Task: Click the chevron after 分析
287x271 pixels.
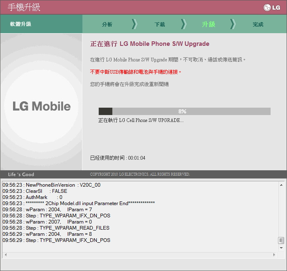Action: pyautogui.click(x=134, y=24)
